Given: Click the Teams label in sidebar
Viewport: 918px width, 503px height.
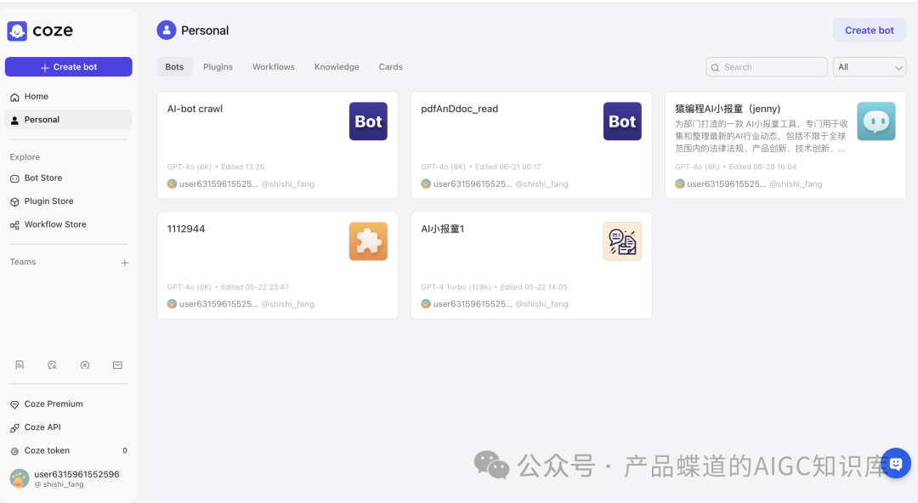Looking at the screenshot, I should (23, 262).
